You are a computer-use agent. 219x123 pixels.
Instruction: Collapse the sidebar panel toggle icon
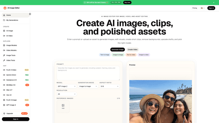30,14
